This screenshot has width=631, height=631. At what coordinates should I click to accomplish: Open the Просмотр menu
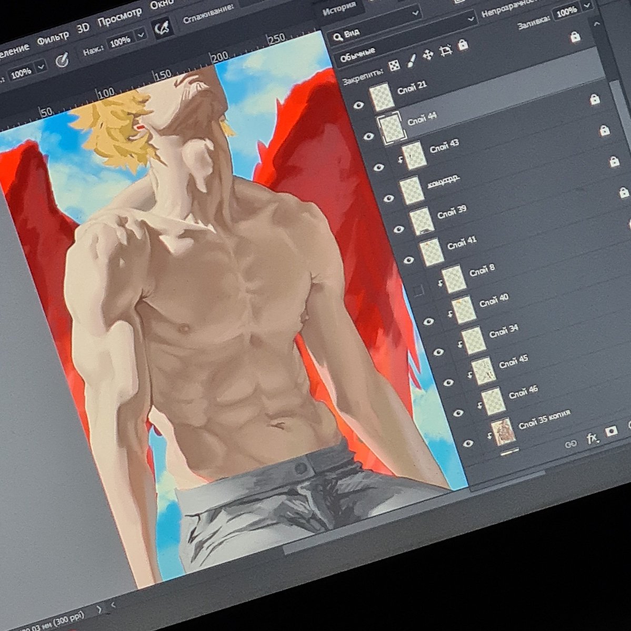click(119, 17)
